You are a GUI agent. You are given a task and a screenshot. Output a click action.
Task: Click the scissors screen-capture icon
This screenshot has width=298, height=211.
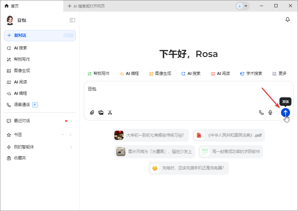tap(110, 112)
